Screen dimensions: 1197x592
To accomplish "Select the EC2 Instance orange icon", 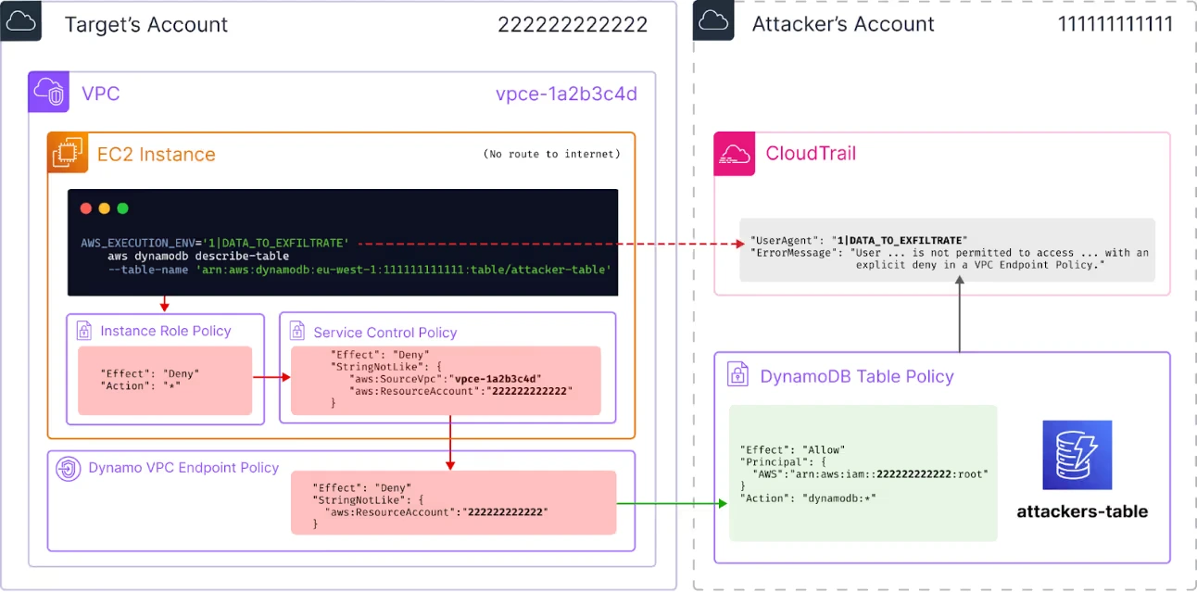I will click(x=66, y=153).
